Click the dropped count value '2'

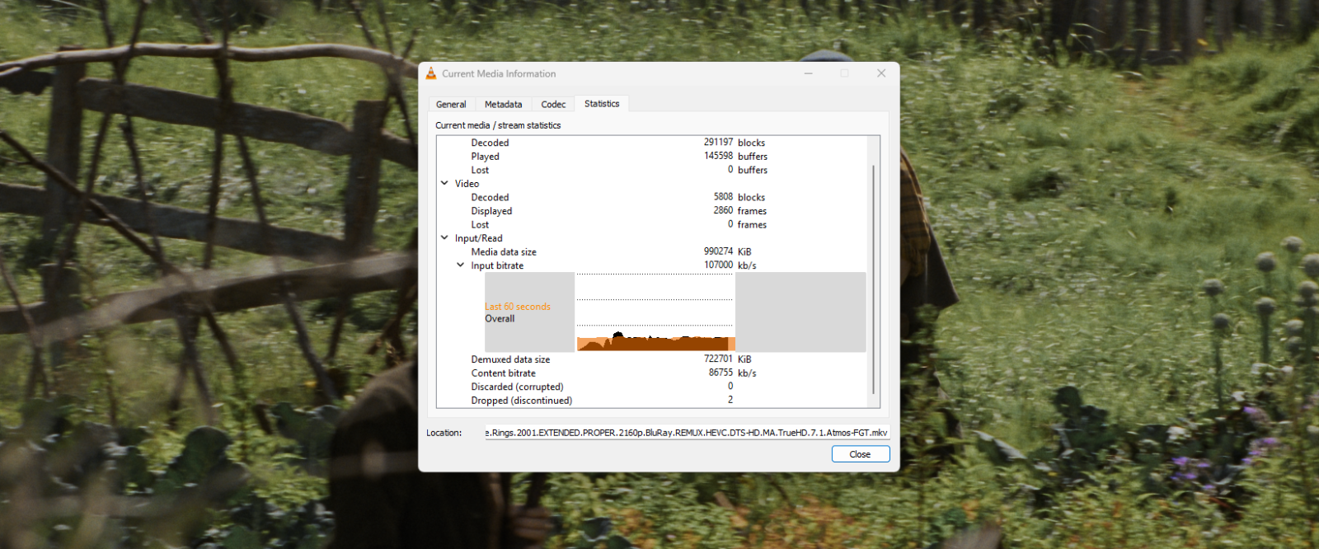point(730,400)
